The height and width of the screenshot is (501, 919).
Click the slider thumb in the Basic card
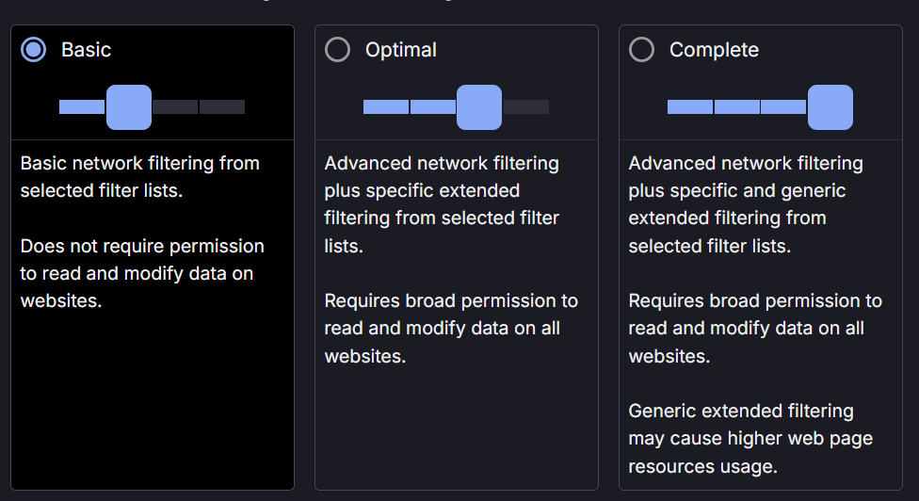click(x=129, y=107)
